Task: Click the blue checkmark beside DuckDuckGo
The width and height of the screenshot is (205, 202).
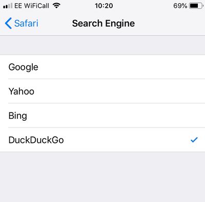Action: 194,140
